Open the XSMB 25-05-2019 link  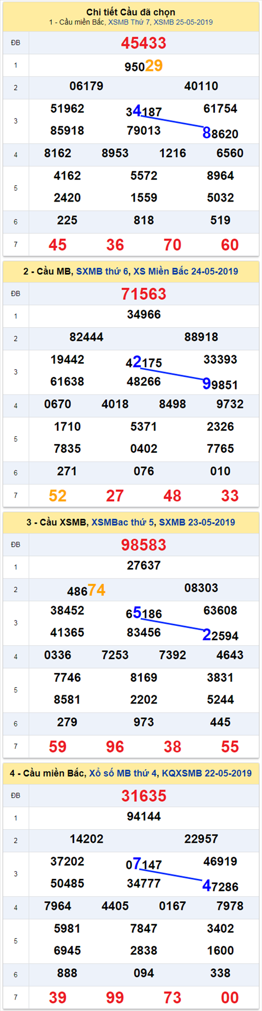pyautogui.click(x=183, y=22)
